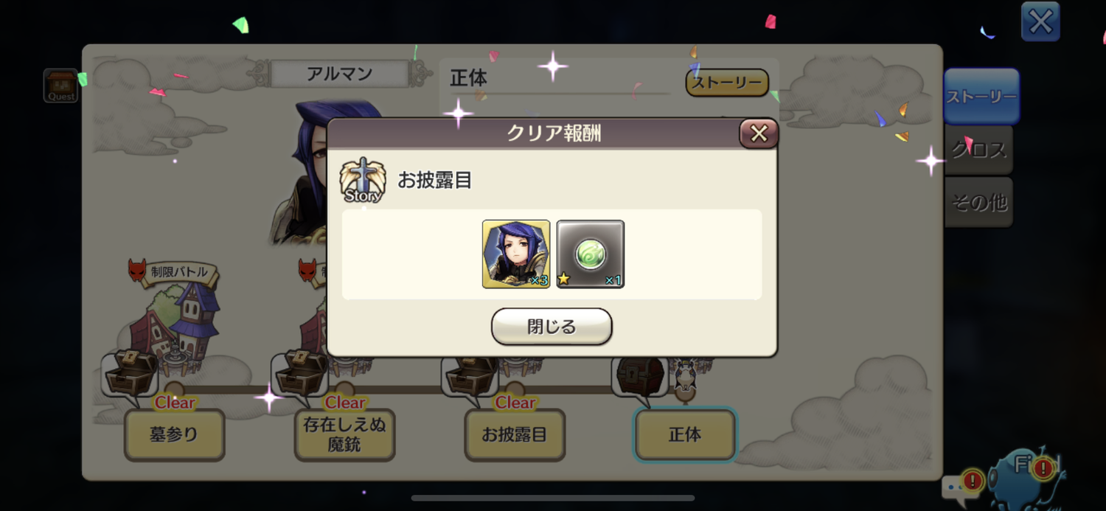This screenshot has height=511, width=1106.
Task: Tap the 閉じる button
Action: coord(552,327)
